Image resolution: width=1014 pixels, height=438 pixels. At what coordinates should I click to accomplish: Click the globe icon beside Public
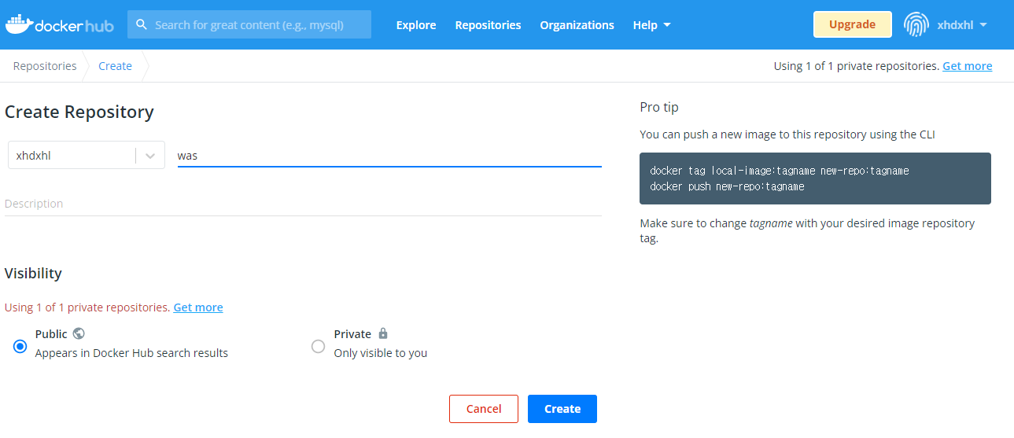tap(79, 333)
